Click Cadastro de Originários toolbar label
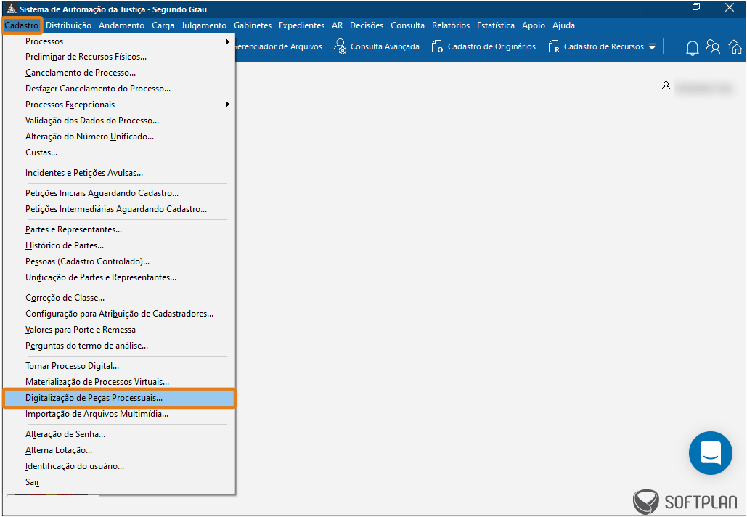Screen dimensions: 747x517 (491, 46)
